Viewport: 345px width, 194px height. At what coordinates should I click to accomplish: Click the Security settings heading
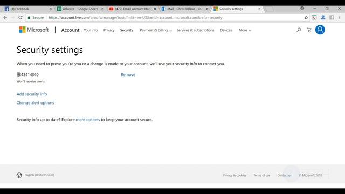click(50, 50)
